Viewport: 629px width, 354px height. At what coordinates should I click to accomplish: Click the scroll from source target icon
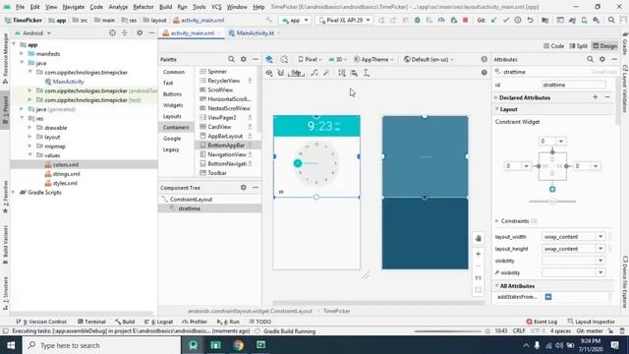(112, 32)
